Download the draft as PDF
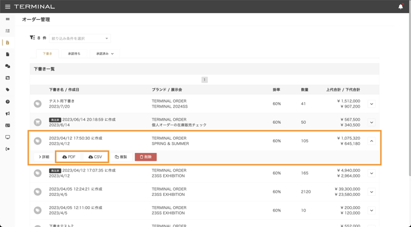411x227 pixels. 69,157
